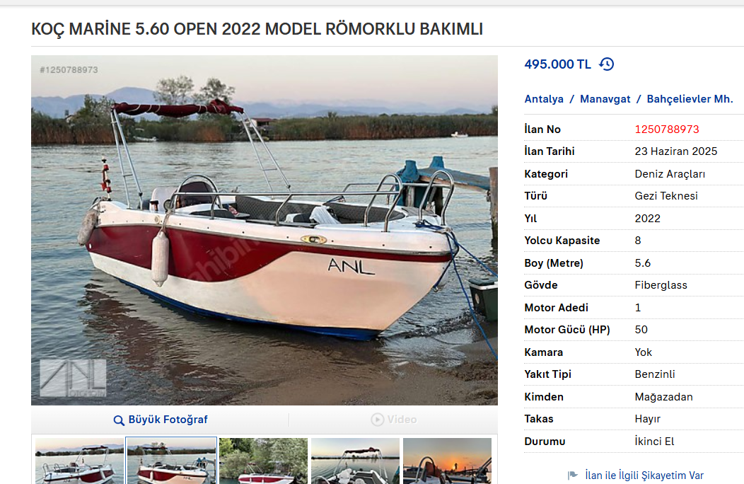Open the Büyük Fotoğraf large photo view
The height and width of the screenshot is (484, 744).
[x=161, y=420]
